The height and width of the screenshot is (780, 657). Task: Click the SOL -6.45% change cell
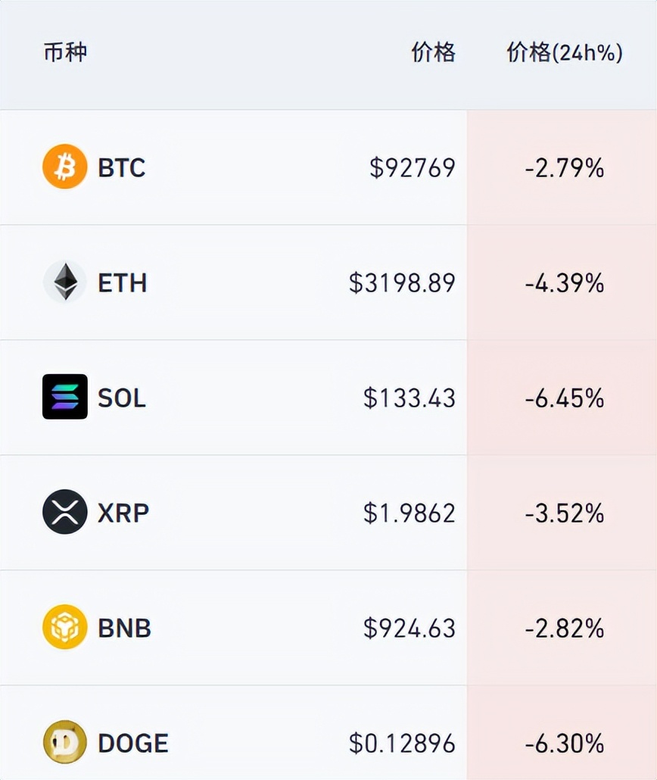[564, 398]
